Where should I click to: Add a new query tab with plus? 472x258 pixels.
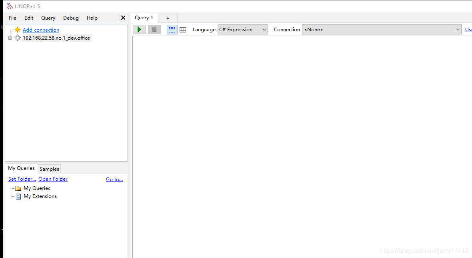168,18
